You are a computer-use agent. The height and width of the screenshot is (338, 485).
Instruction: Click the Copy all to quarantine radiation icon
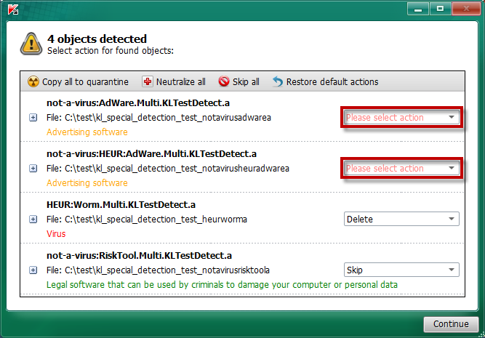point(33,81)
